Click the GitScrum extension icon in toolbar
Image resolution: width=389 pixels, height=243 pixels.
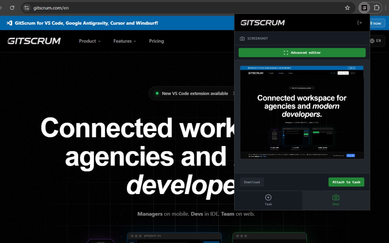[x=364, y=8]
